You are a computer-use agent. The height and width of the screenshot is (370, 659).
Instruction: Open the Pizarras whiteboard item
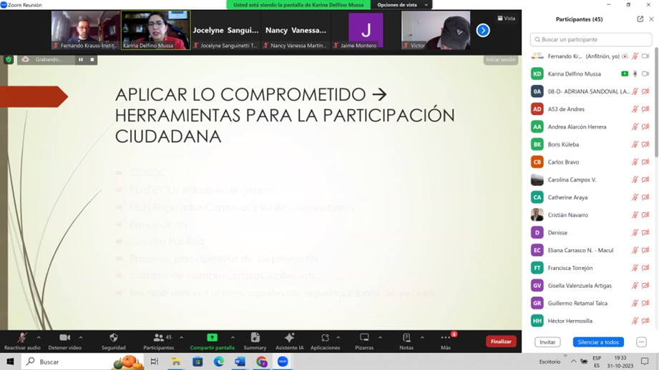(x=364, y=338)
